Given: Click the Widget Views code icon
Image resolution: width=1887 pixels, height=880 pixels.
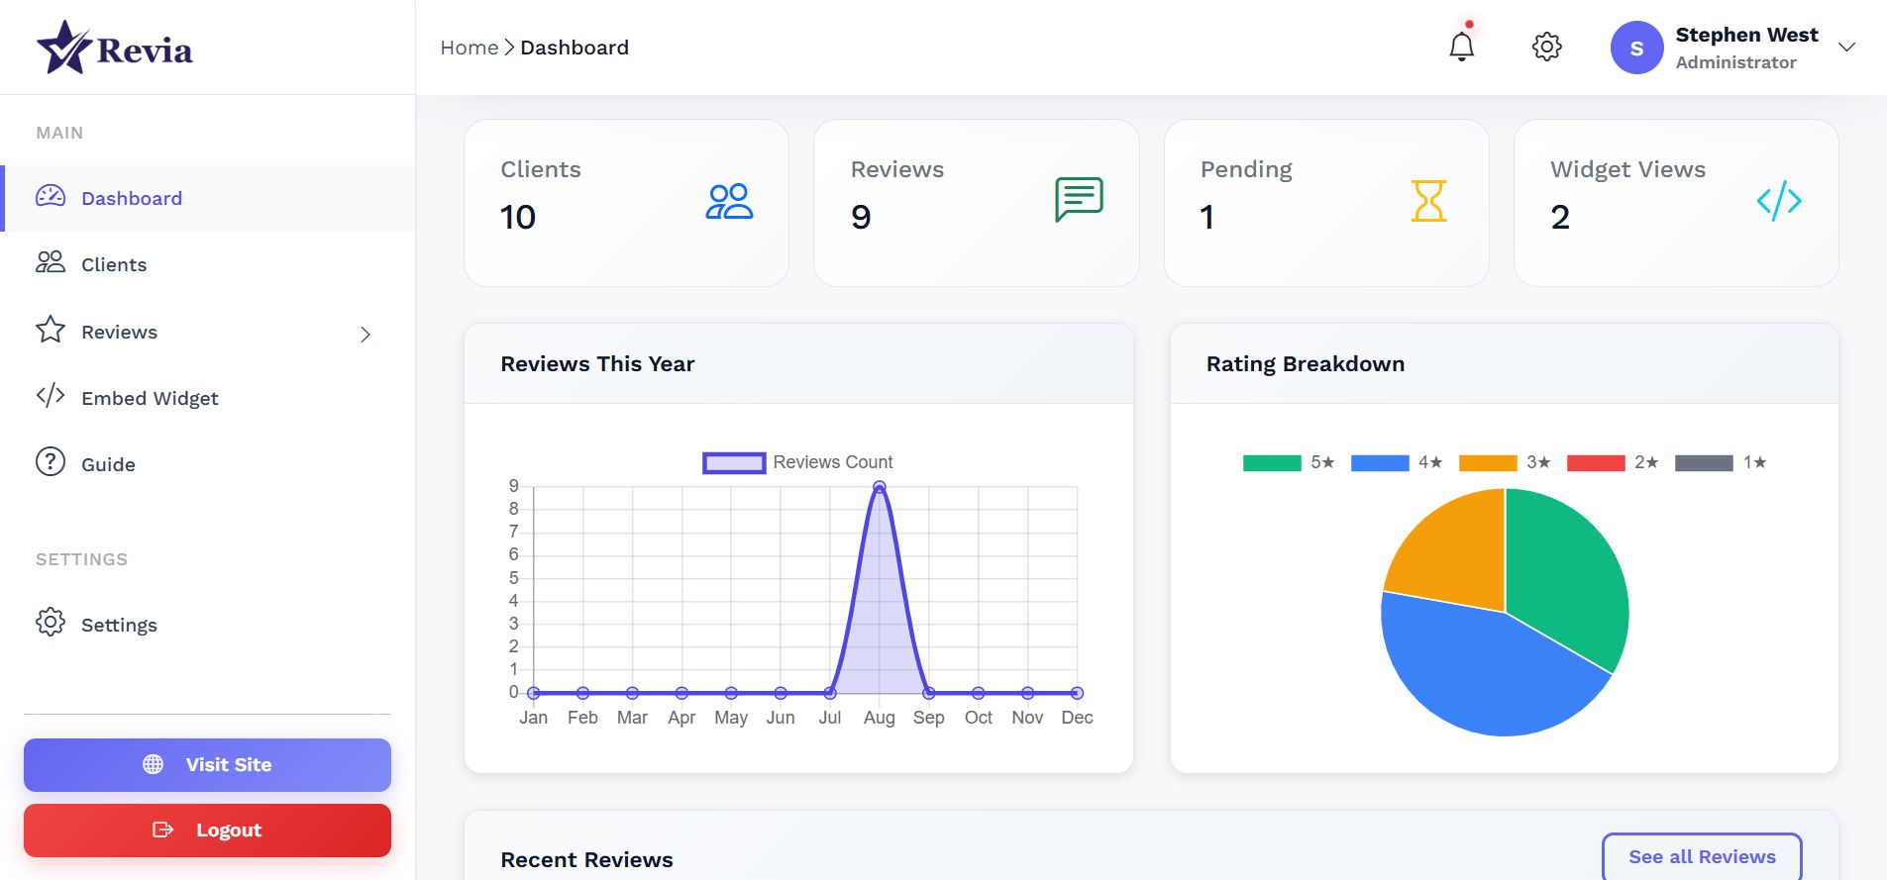Looking at the screenshot, I should click(x=1778, y=201).
